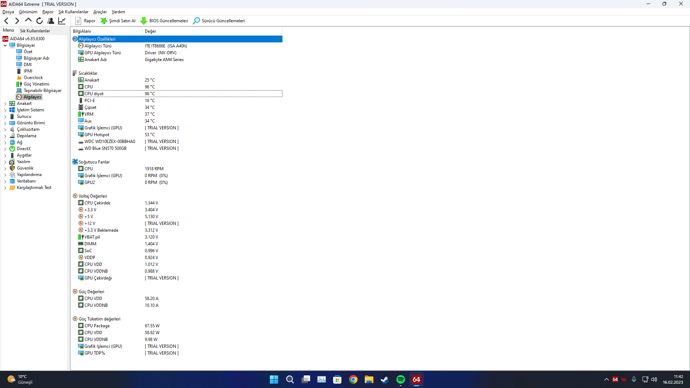Switch to the Menü tab

[9, 31]
